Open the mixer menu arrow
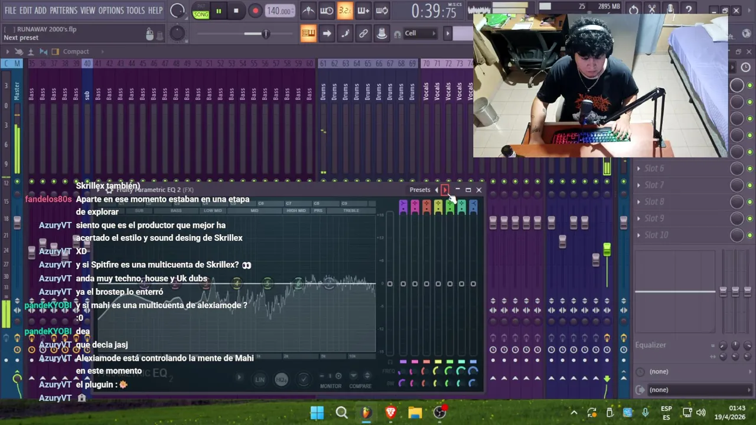 (x=6, y=51)
